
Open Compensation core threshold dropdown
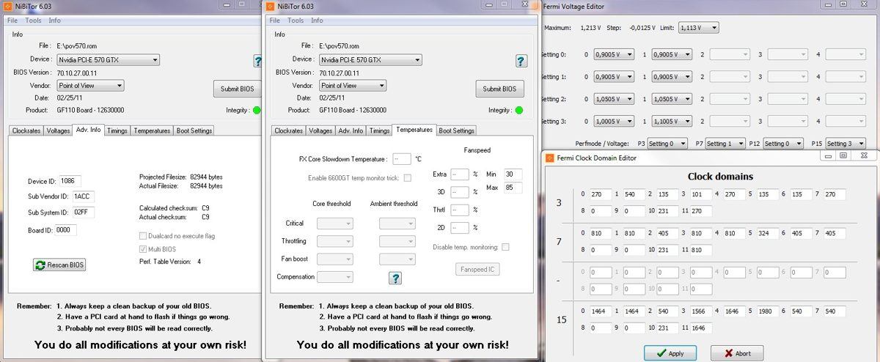334,277
